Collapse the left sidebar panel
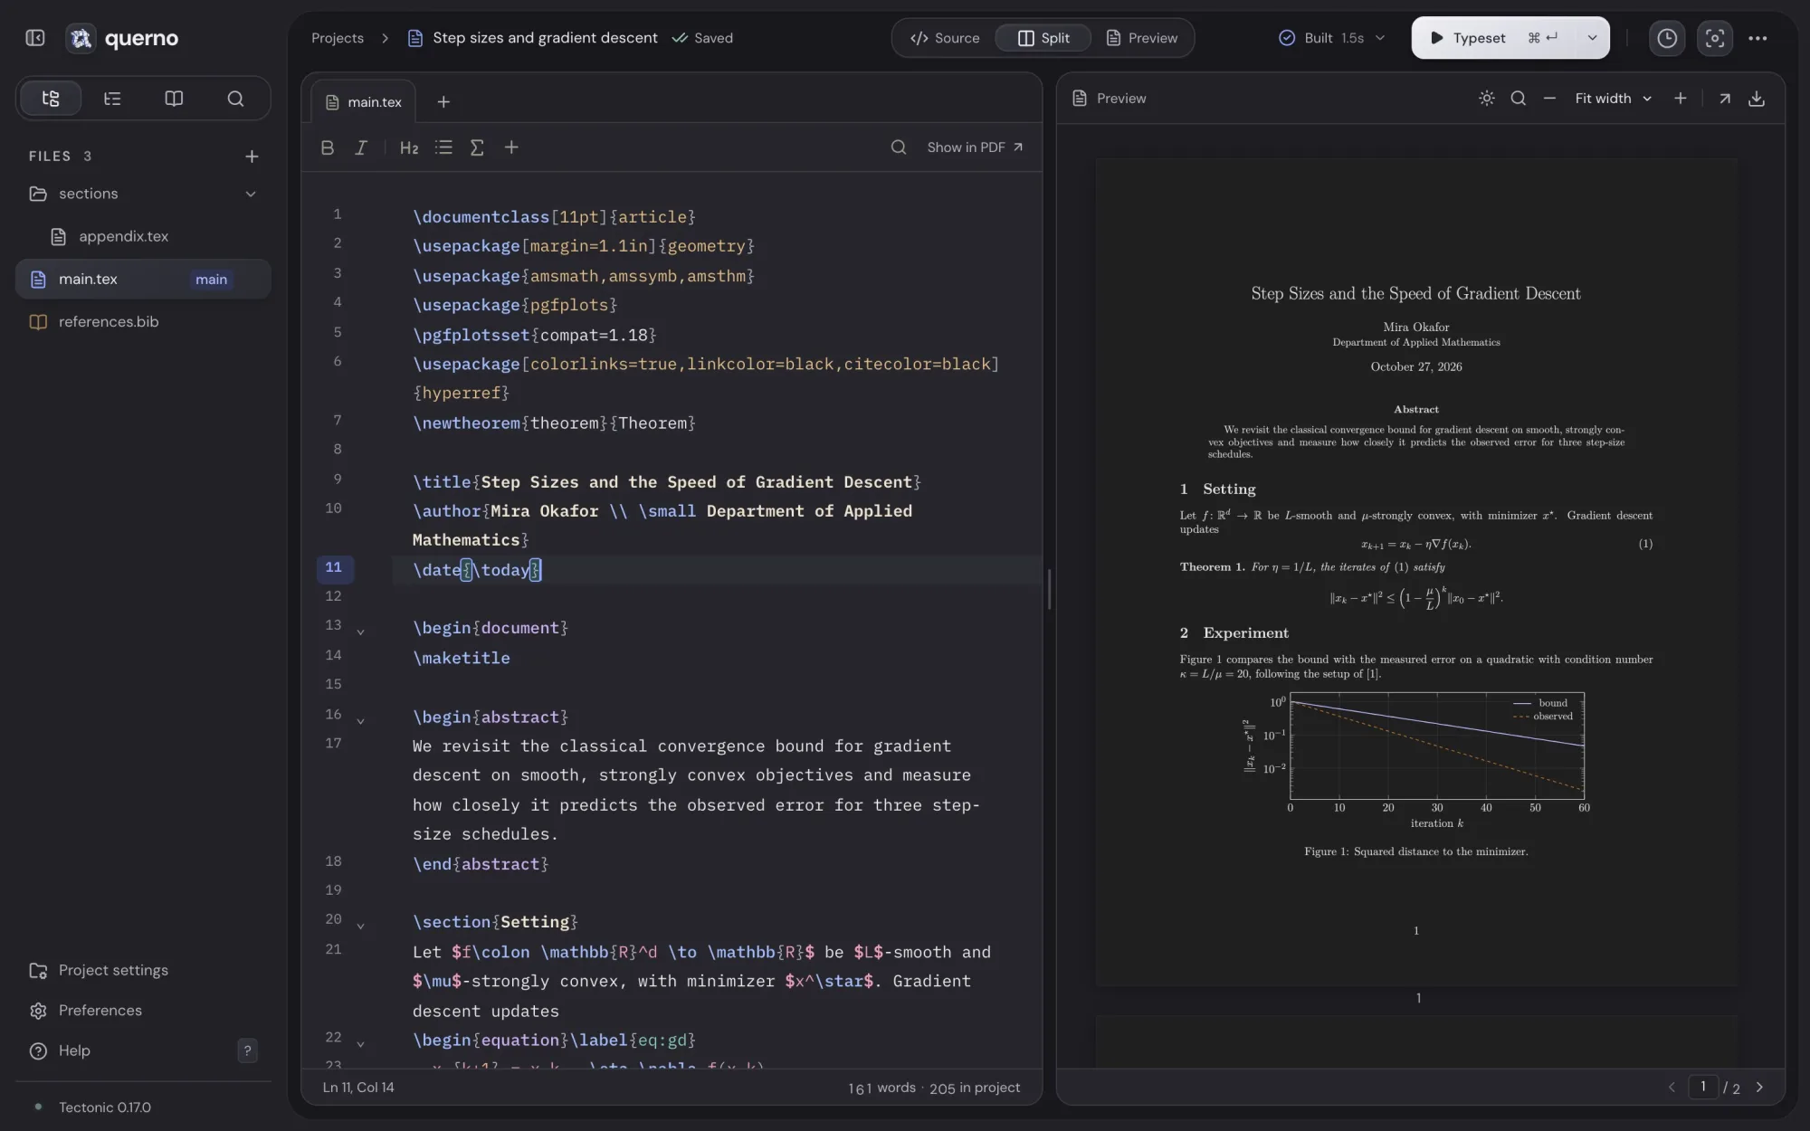Screen dimensions: 1810x1131 tap(35, 38)
